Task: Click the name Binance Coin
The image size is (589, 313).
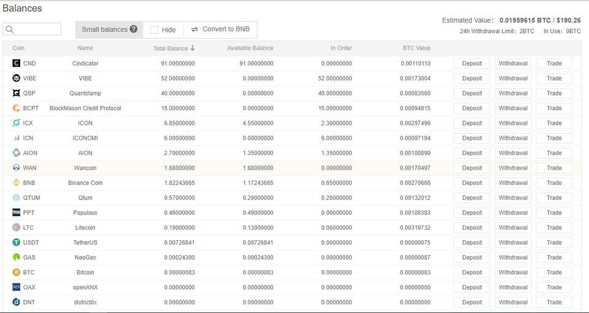Action: pos(85,183)
